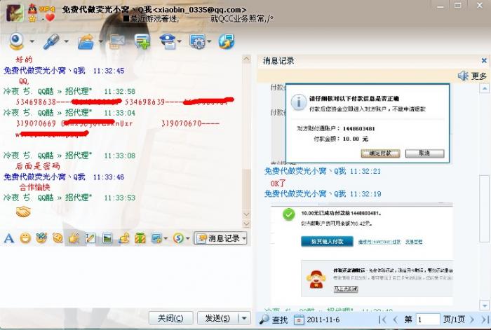Open font settings letter A icon
The width and height of the screenshot is (491, 330).
point(8,238)
